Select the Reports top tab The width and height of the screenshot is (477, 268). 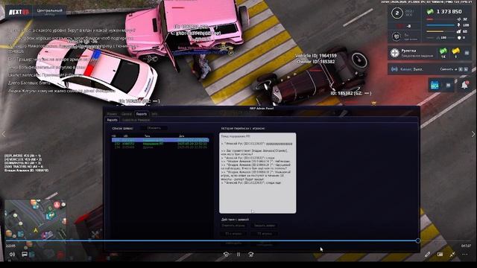[x=142, y=114]
